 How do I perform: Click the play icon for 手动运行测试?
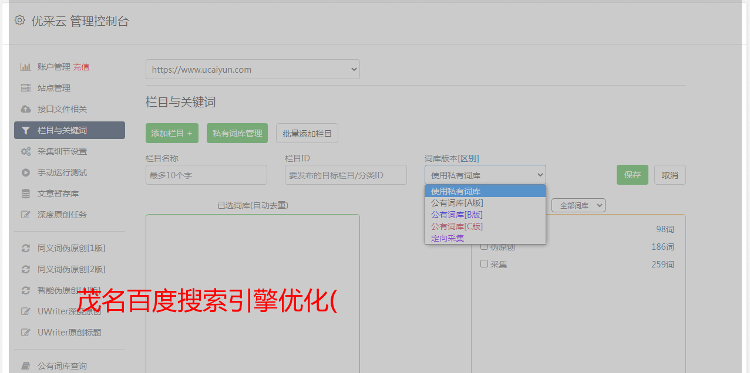tap(25, 172)
